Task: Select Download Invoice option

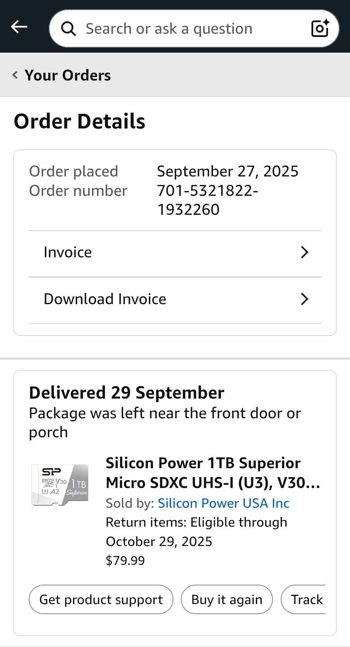Action: [x=105, y=299]
